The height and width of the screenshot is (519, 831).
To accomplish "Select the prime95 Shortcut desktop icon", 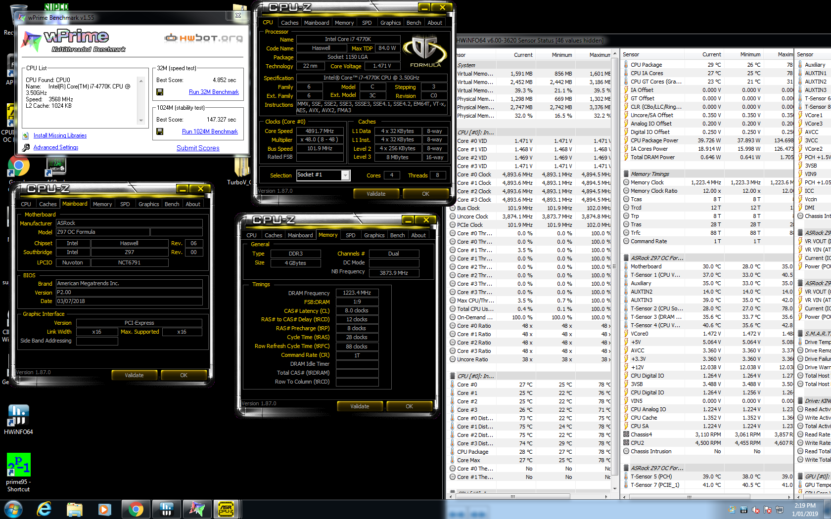I will click(18, 472).
